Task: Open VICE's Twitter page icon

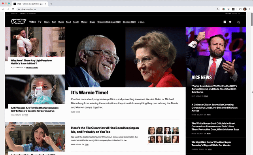Action: (x=230, y=22)
